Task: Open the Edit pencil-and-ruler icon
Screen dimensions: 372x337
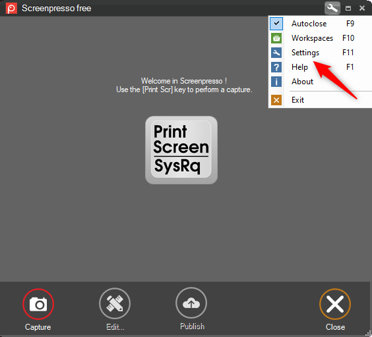Action: pos(115,303)
